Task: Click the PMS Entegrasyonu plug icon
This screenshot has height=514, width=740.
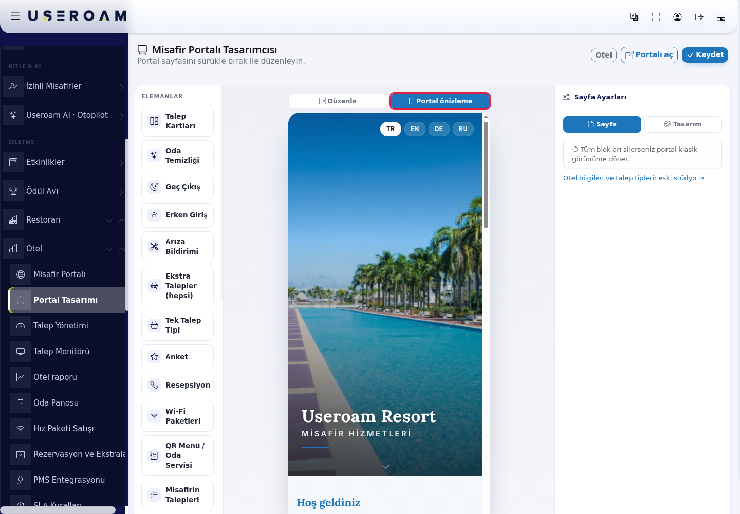Action: pyautogui.click(x=21, y=480)
